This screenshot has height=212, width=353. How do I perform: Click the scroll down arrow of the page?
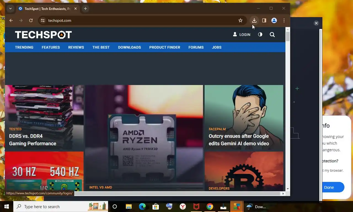288,189
